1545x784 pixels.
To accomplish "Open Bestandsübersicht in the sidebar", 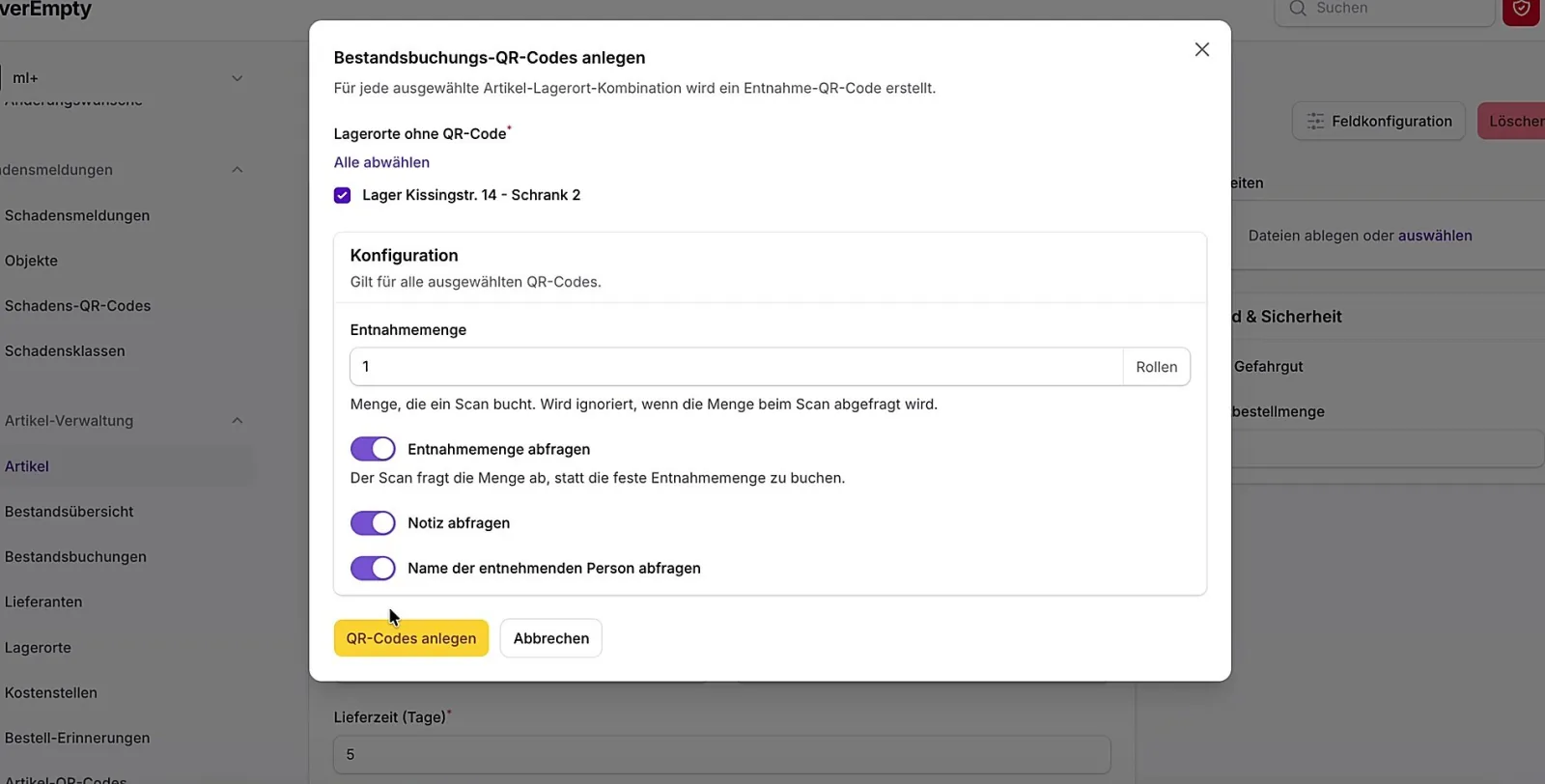I will tap(70, 512).
